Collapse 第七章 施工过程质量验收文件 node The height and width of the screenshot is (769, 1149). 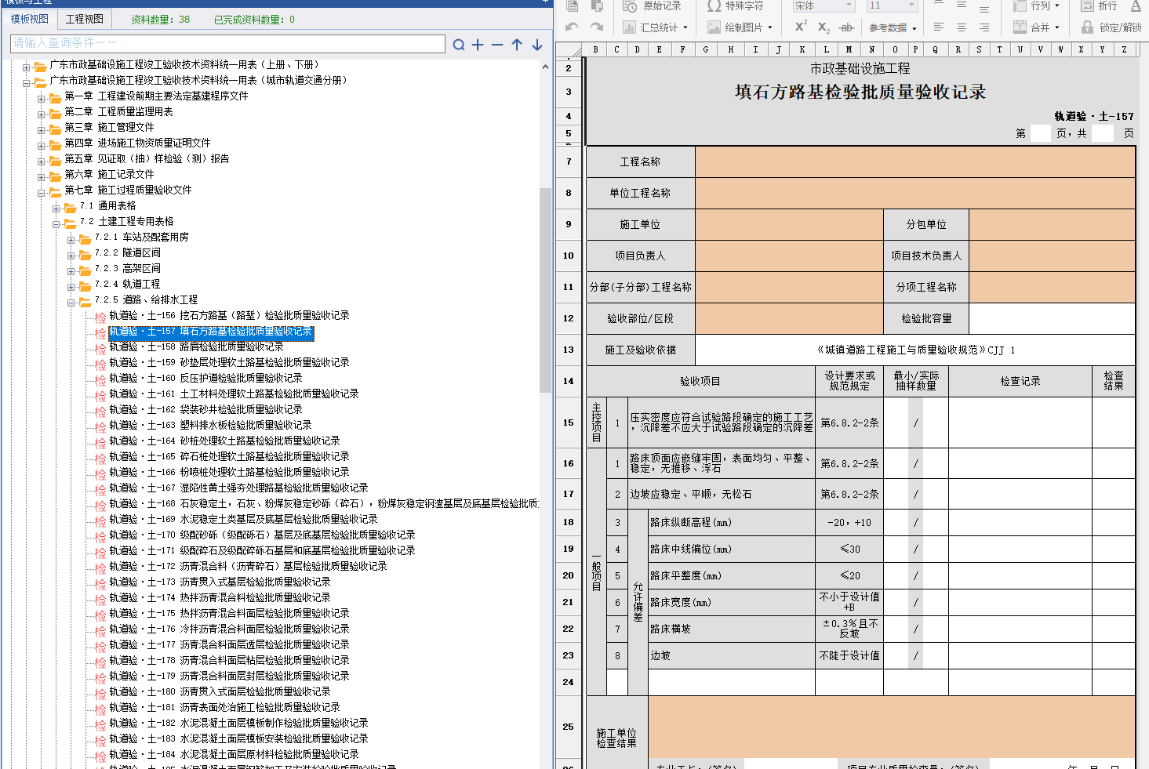(42, 192)
